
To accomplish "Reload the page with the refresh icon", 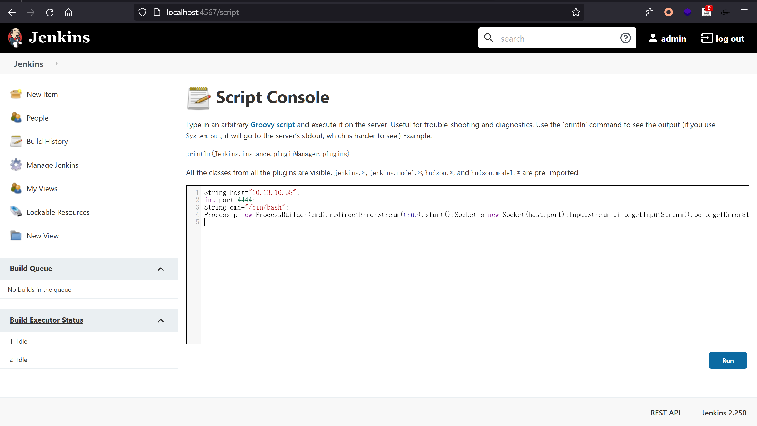I will click(50, 12).
